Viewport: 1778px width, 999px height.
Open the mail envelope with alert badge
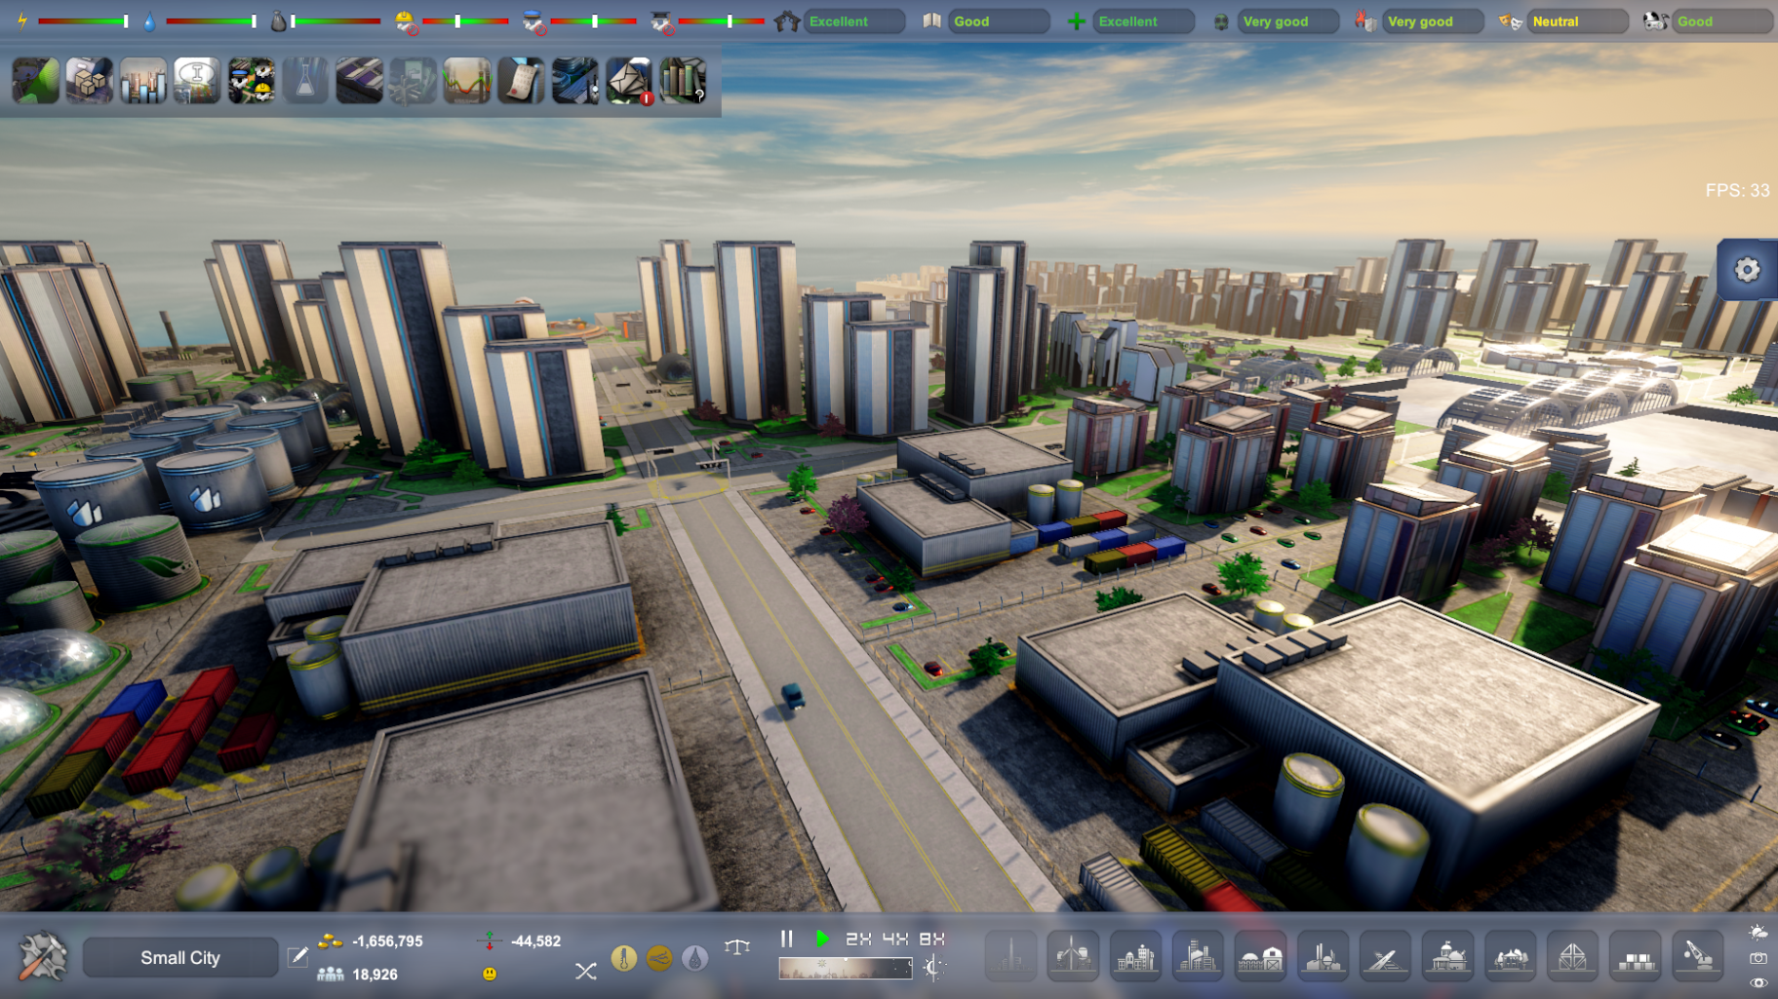tap(629, 80)
